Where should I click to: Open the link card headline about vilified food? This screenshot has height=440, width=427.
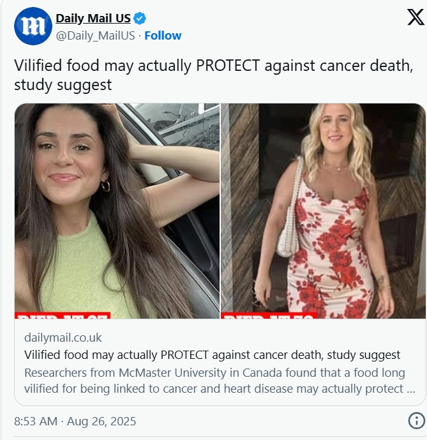pyautogui.click(x=212, y=355)
